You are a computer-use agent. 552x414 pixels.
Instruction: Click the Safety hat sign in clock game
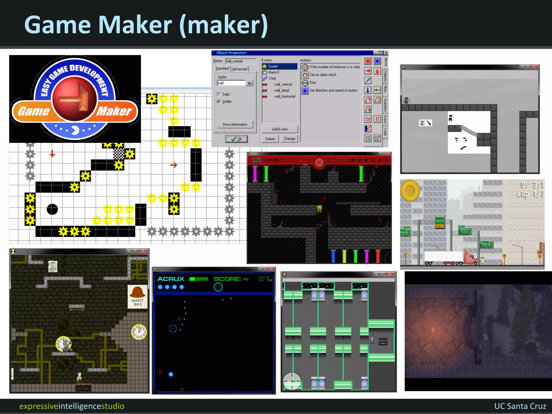pos(137,297)
